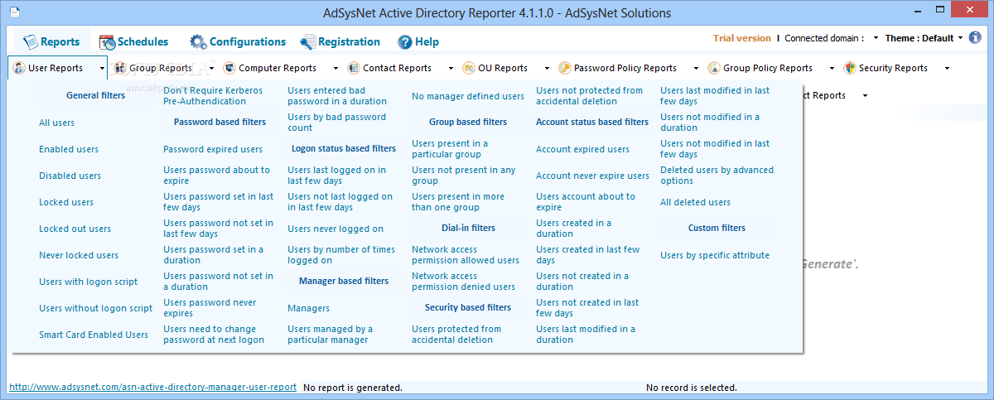Select Password expired users report
Viewport: 994px width, 400px height.
[x=213, y=149]
